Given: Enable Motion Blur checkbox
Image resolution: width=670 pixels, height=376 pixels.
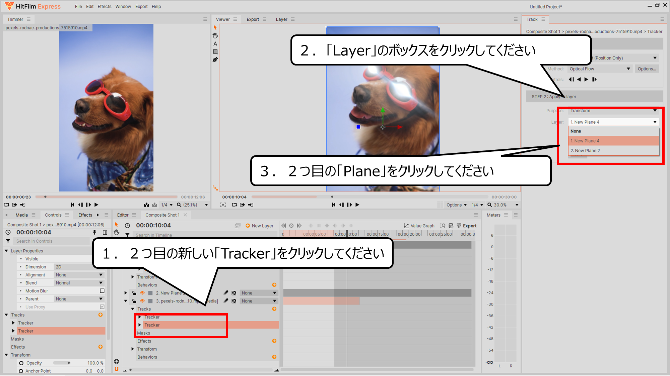Looking at the screenshot, I should (102, 291).
